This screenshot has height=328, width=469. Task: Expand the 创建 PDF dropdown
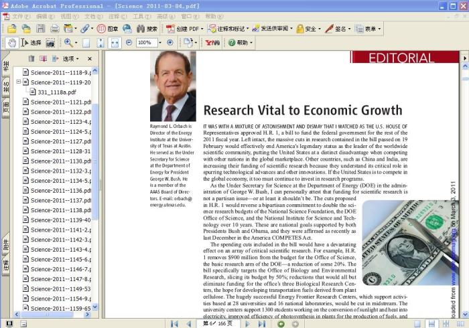(x=202, y=29)
